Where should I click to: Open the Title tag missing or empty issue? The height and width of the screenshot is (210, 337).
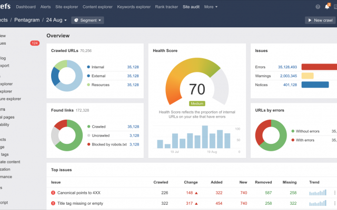[80, 203]
